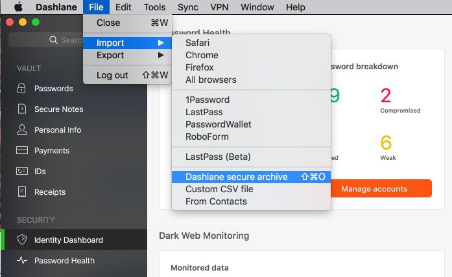Import from PasswordWallet
Image resolution: width=452 pixels, height=277 pixels.
click(x=251, y=124)
